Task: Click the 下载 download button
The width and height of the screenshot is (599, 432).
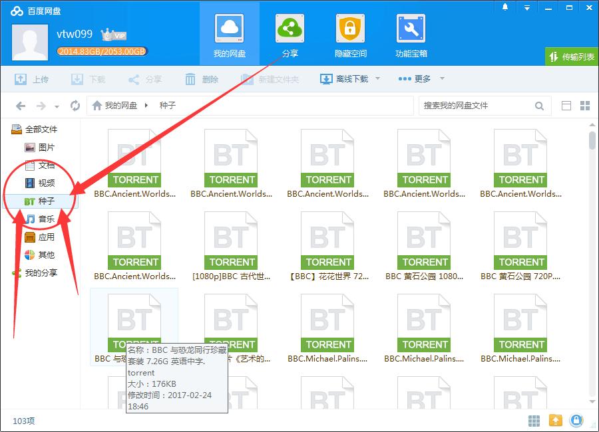Action: click(89, 79)
